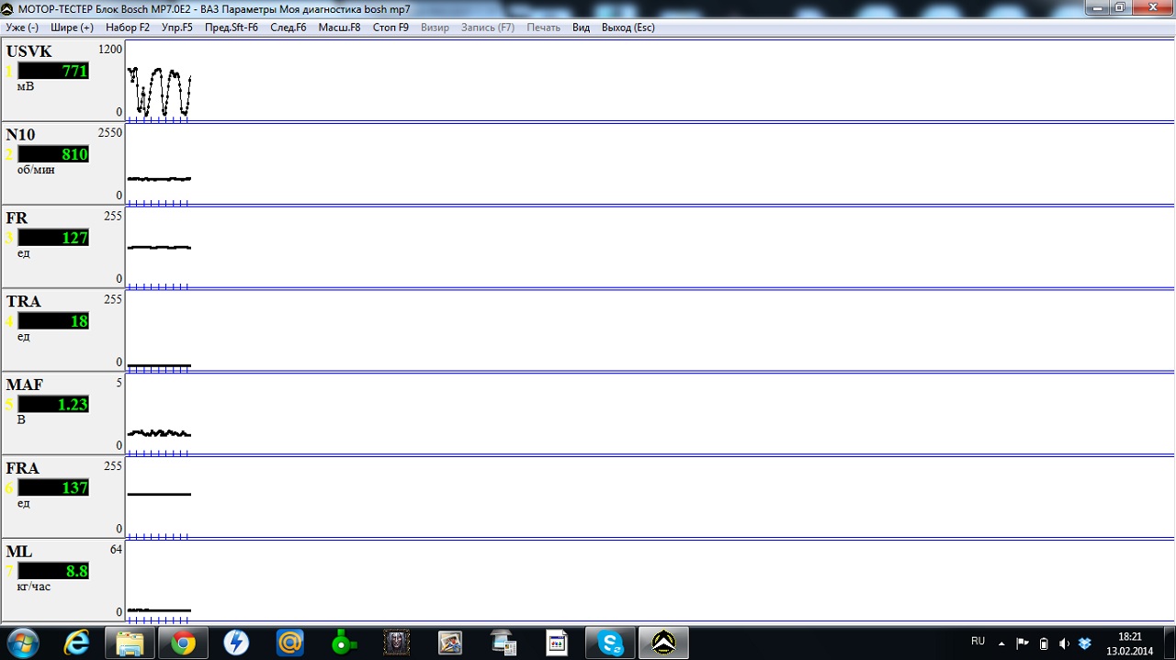
Task: Open the Уже (-) menu item
Action: [x=22, y=28]
